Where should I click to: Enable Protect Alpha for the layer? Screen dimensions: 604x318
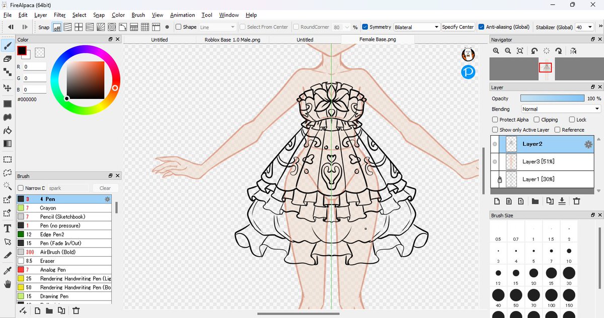[495, 120]
